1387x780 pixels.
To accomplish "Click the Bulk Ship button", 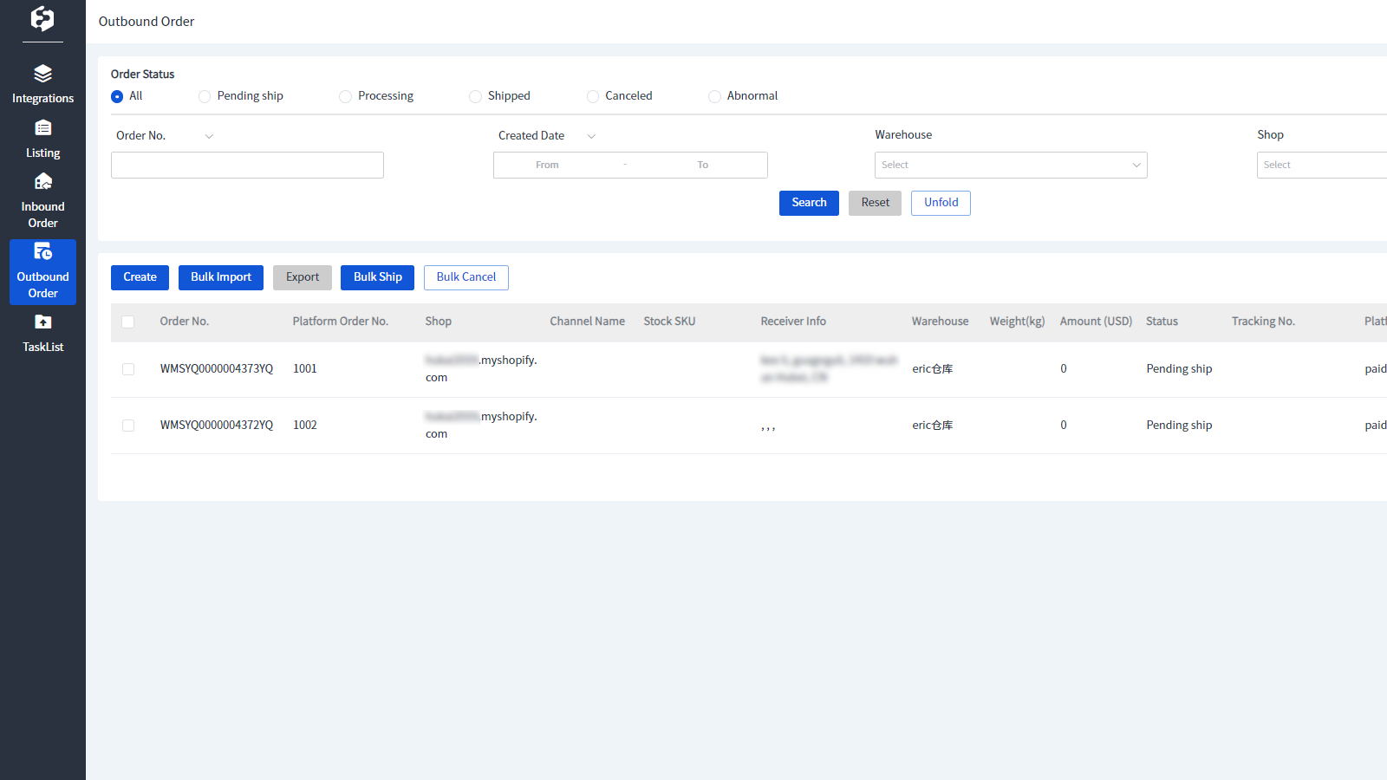I will tap(377, 277).
